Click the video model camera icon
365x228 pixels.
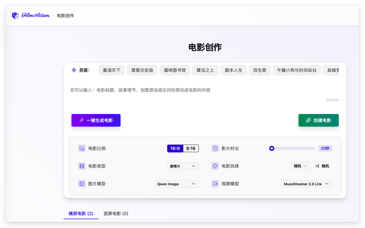coord(215,184)
